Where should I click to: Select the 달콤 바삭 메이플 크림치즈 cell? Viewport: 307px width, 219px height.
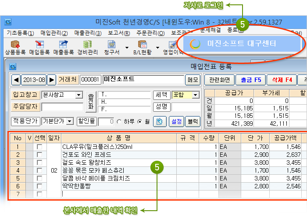point(119,178)
